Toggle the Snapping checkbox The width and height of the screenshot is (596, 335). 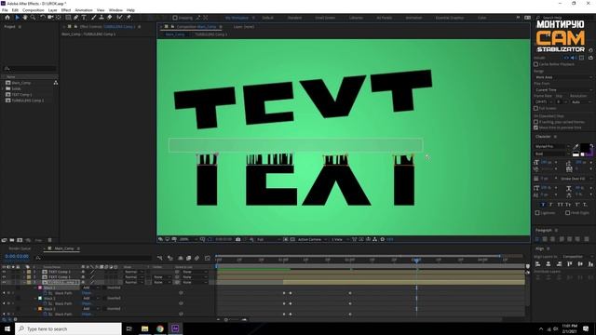click(175, 18)
